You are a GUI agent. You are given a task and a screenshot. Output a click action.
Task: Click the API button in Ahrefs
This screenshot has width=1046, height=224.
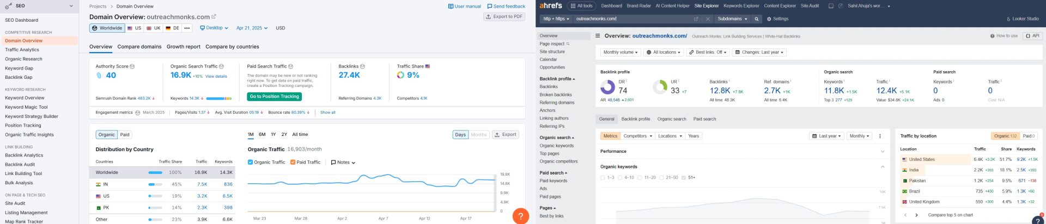[x=1032, y=36]
